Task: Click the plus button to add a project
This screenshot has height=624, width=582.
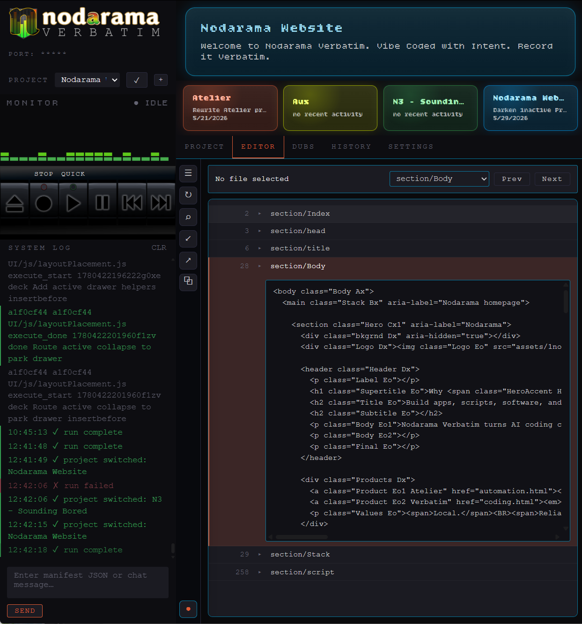Action: tap(161, 80)
